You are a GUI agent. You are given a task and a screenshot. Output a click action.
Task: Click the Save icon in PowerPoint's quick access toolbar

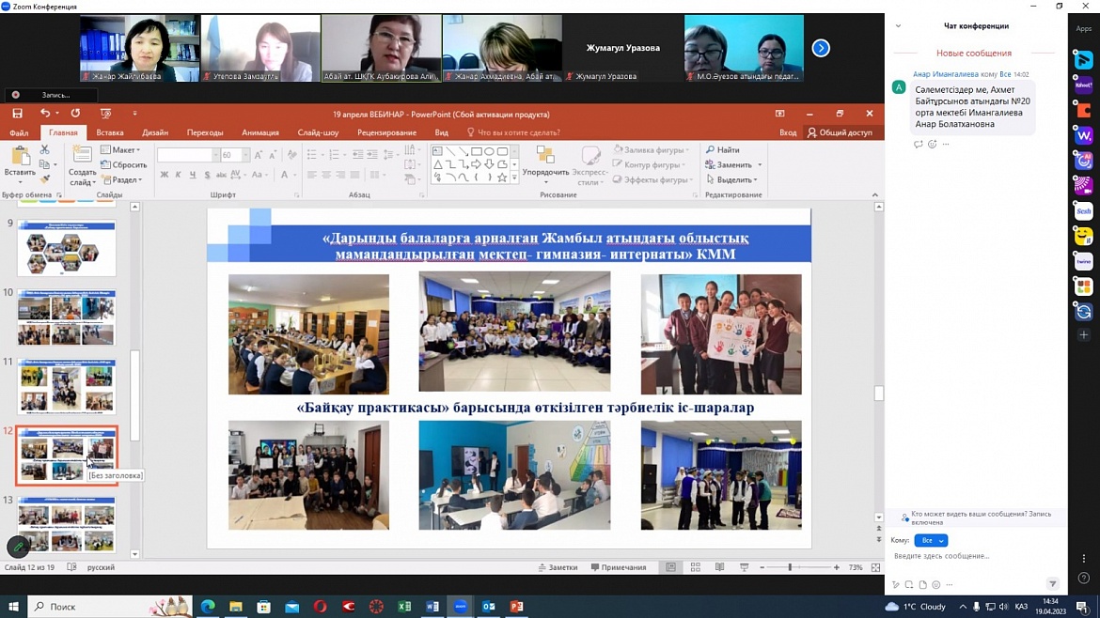tap(17, 114)
